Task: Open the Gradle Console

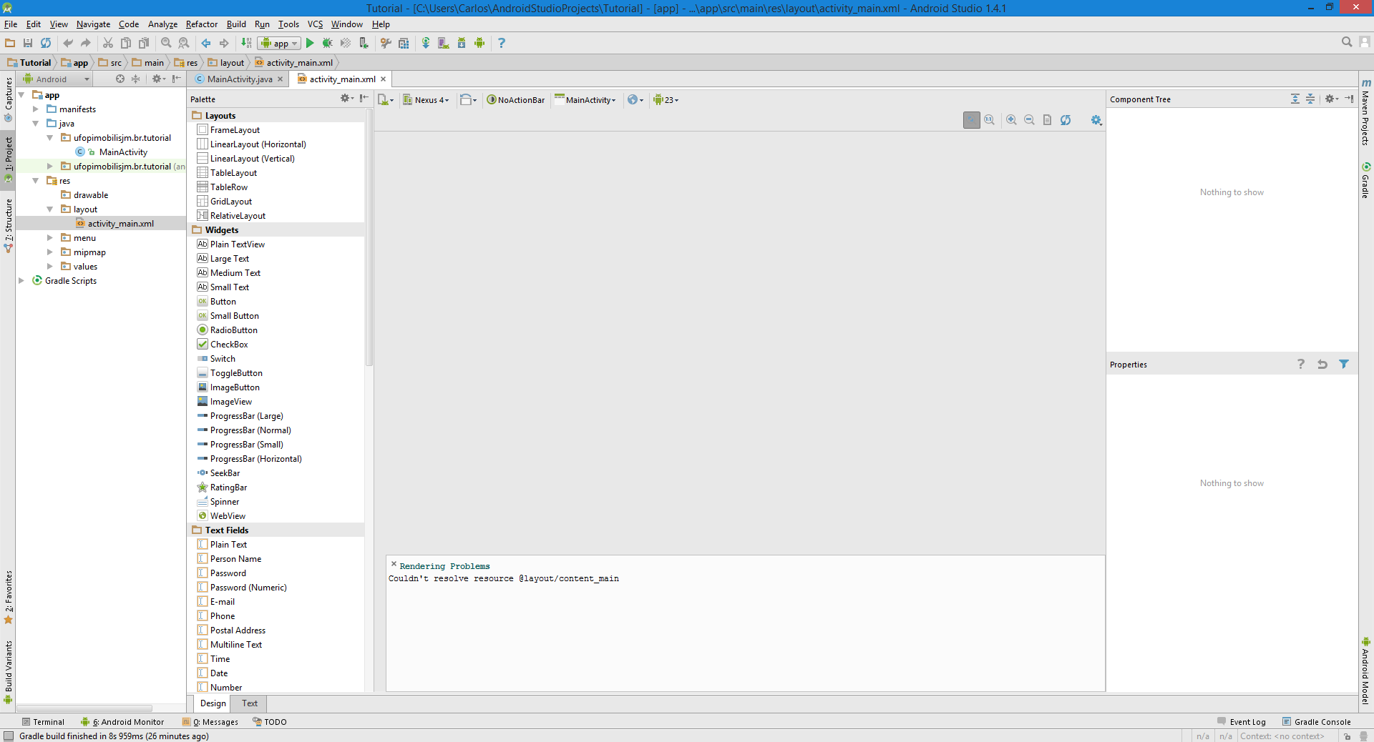Action: 1317,722
